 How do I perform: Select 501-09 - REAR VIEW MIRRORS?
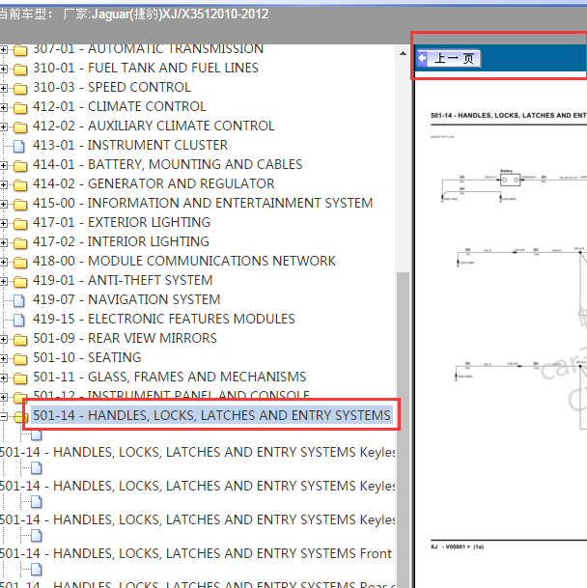click(125, 338)
